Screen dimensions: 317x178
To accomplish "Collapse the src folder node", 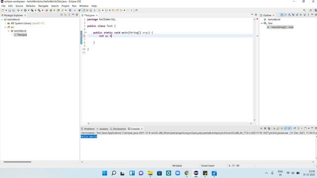I will pyautogui.click(x=5, y=27).
